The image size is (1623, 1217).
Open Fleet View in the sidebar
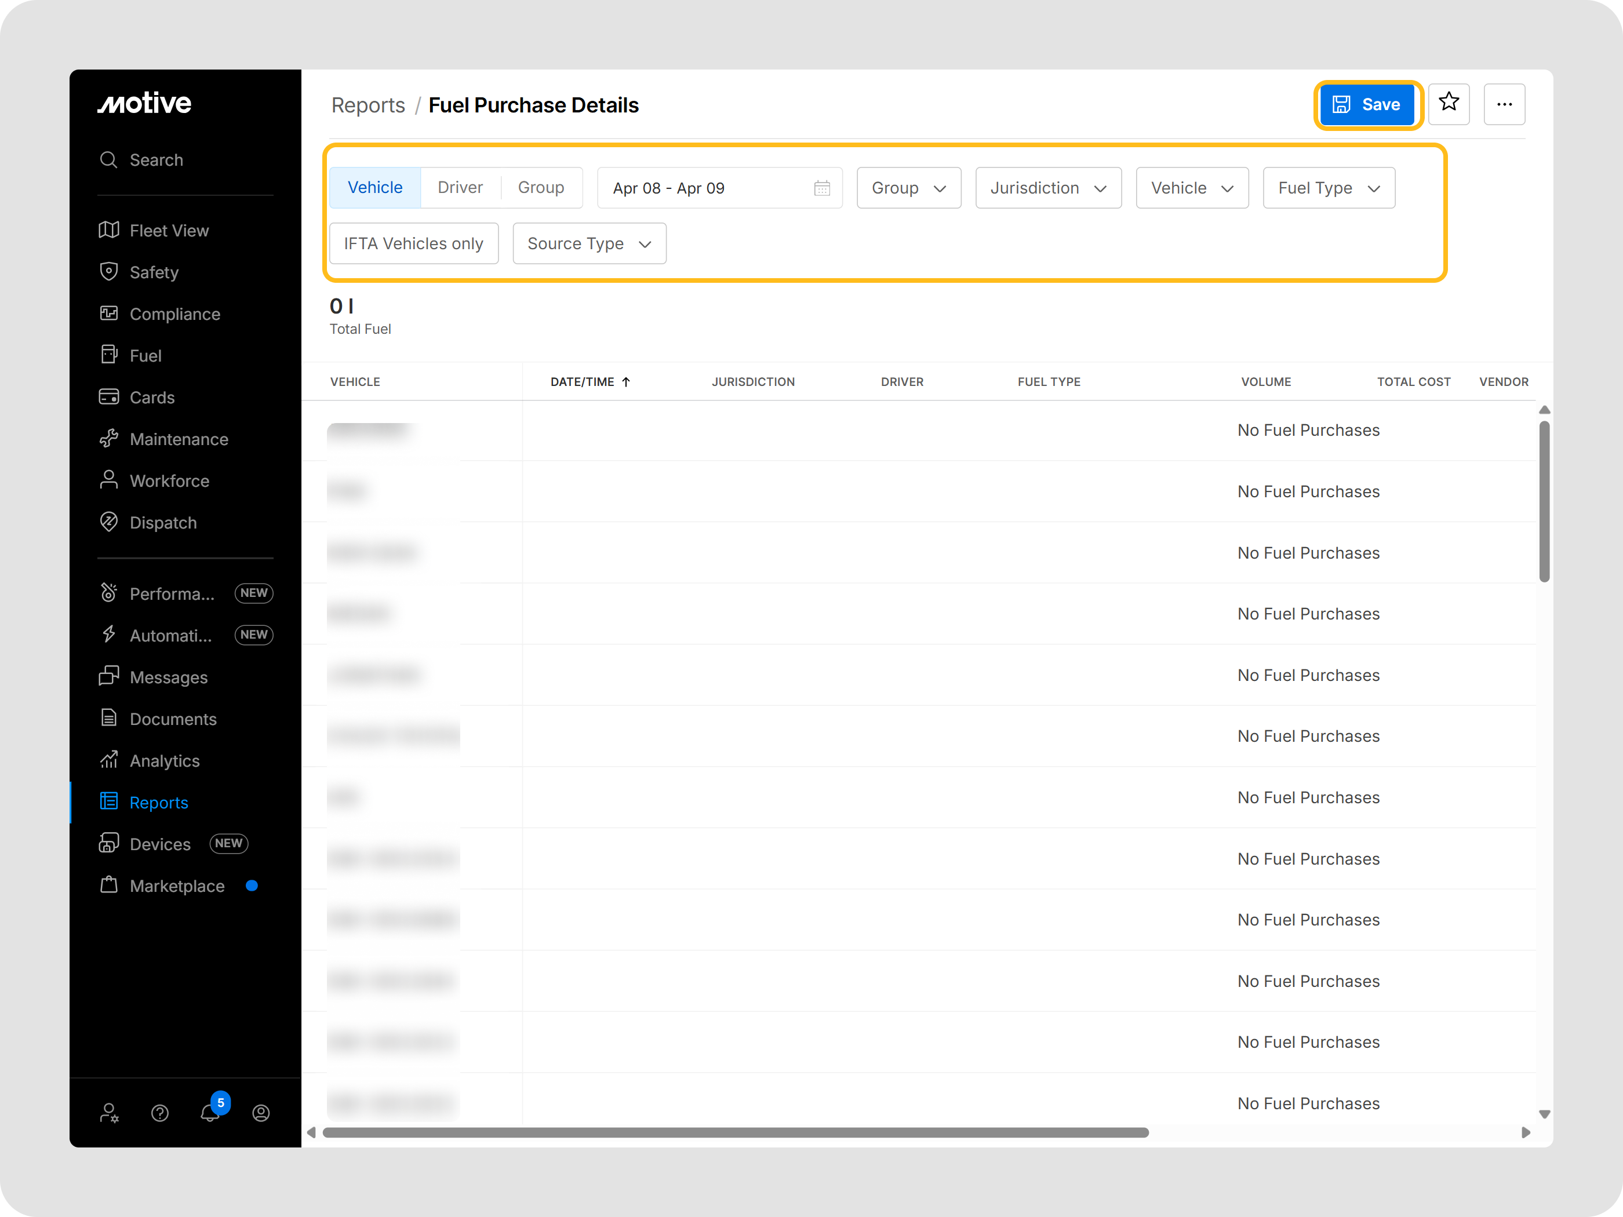[169, 230]
